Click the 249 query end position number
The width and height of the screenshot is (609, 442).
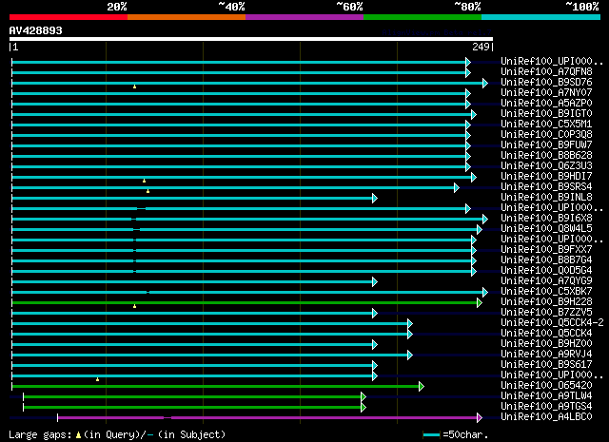pyautogui.click(x=481, y=47)
